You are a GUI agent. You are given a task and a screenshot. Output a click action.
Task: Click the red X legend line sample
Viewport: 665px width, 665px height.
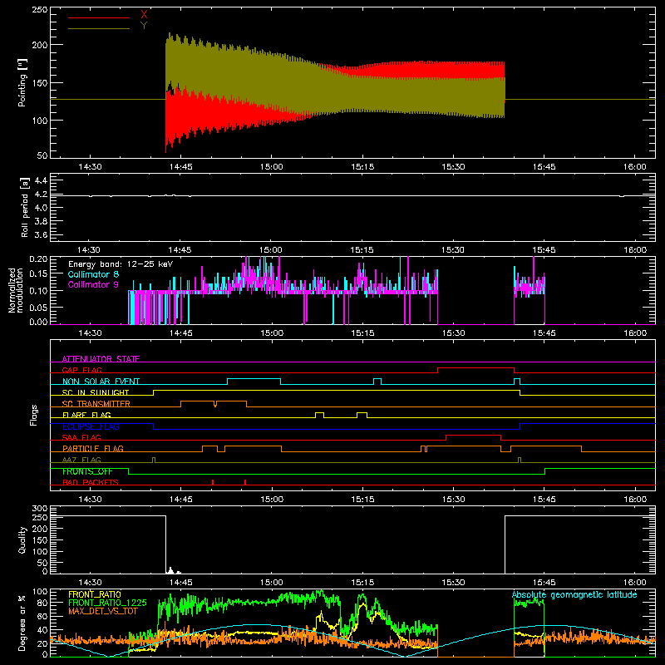[x=99, y=17]
